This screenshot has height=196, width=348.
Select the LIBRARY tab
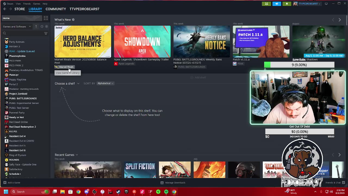point(35,9)
